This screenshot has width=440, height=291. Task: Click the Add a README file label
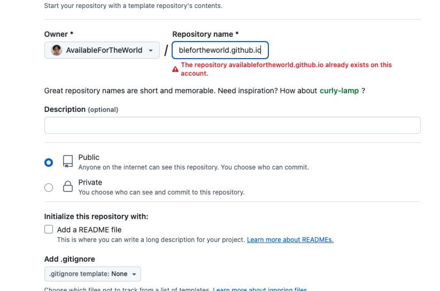point(89,230)
